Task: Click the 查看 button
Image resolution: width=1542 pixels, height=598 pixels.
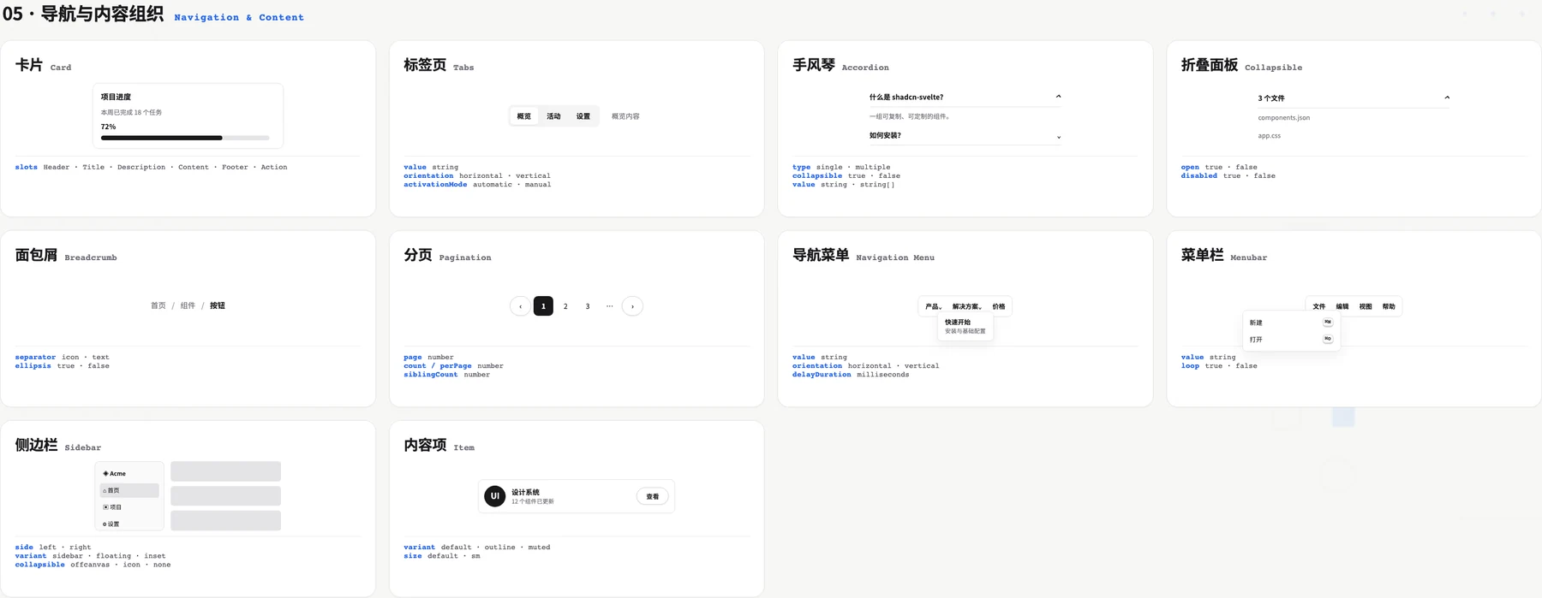Action: (653, 496)
